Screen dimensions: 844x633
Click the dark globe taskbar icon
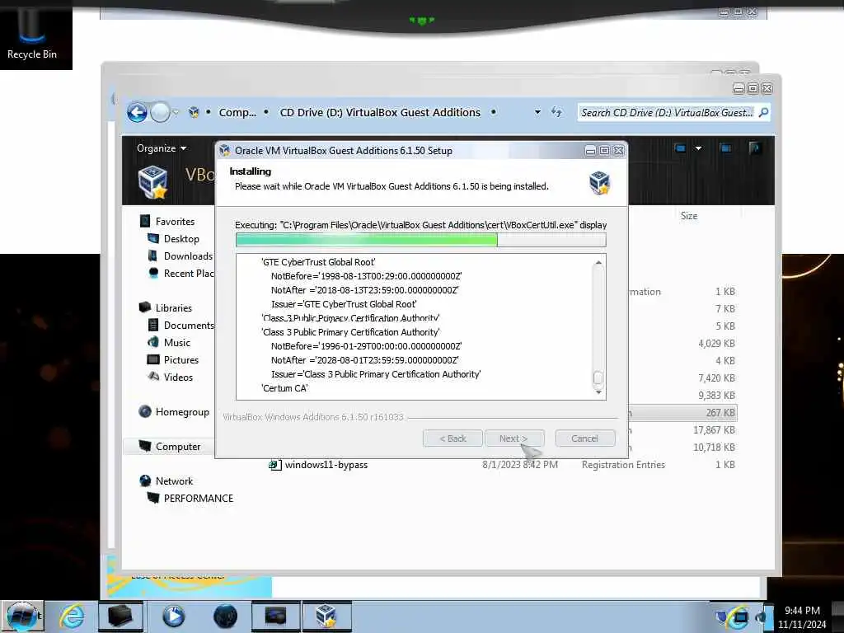click(x=225, y=617)
